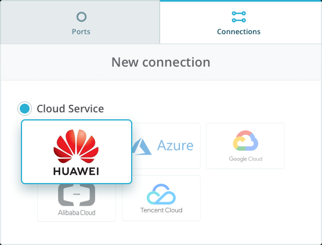Click the HUAWEI wordmark text
Image resolution: width=322 pixels, height=245 pixels.
tap(76, 171)
